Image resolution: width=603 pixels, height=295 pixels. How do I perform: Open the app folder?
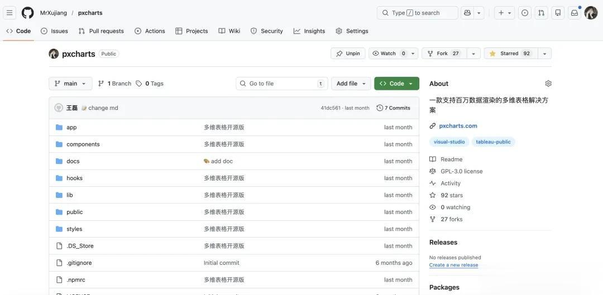(71, 127)
